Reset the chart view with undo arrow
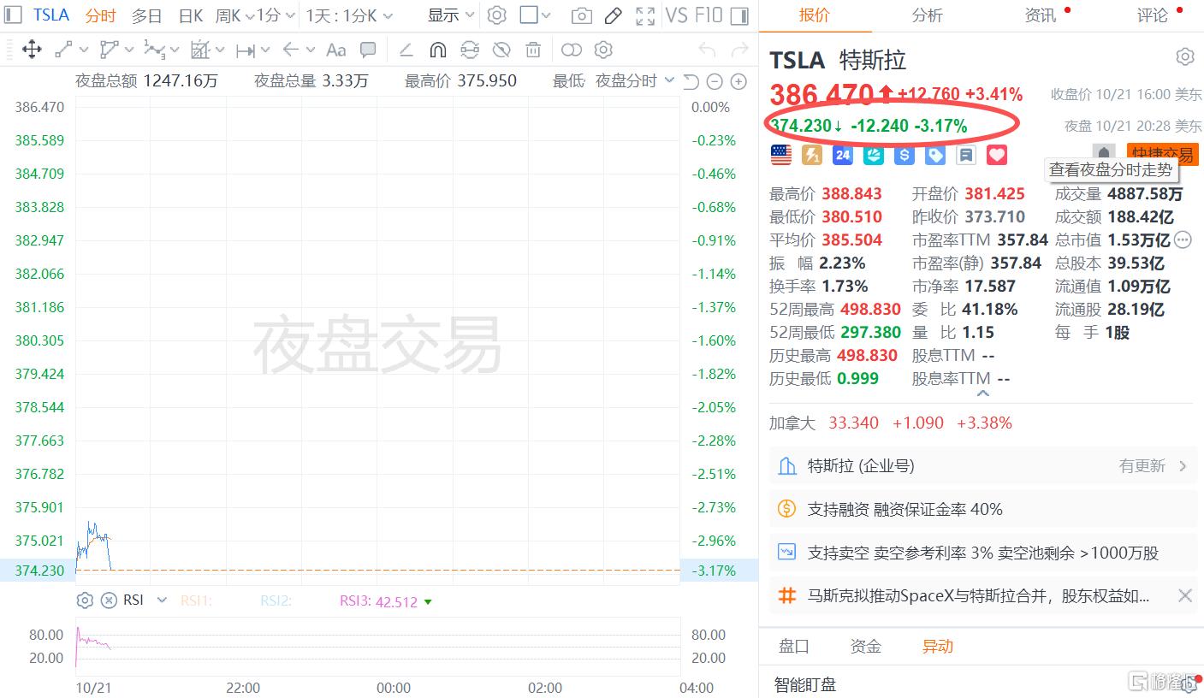 [x=691, y=81]
